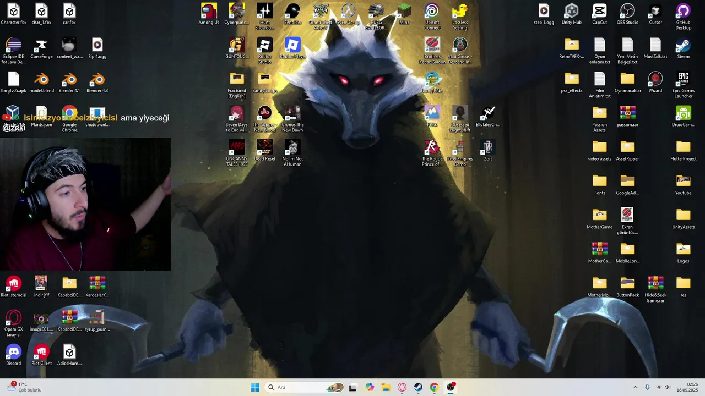Select the Obsessed Night shift icon

pos(460,119)
